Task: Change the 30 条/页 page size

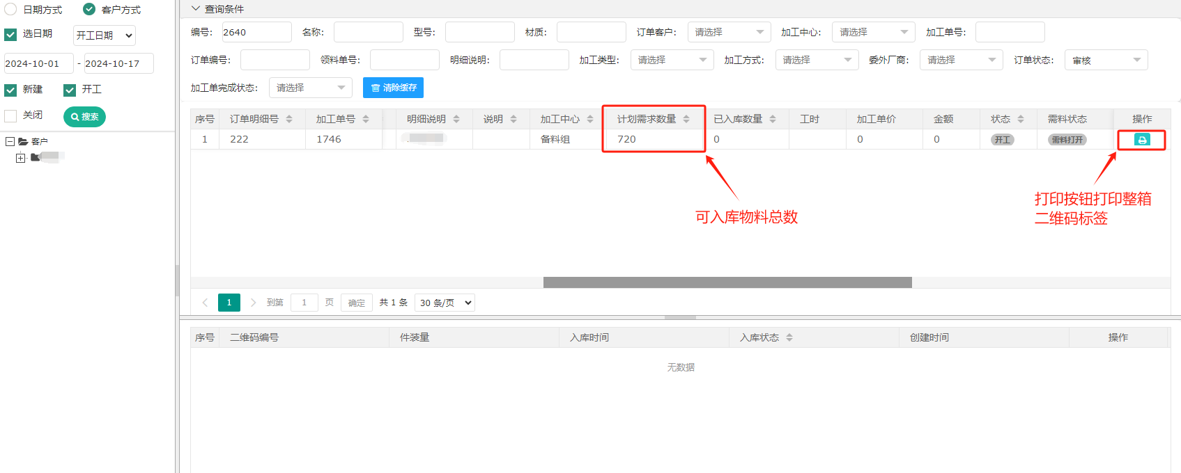Action: [x=445, y=303]
